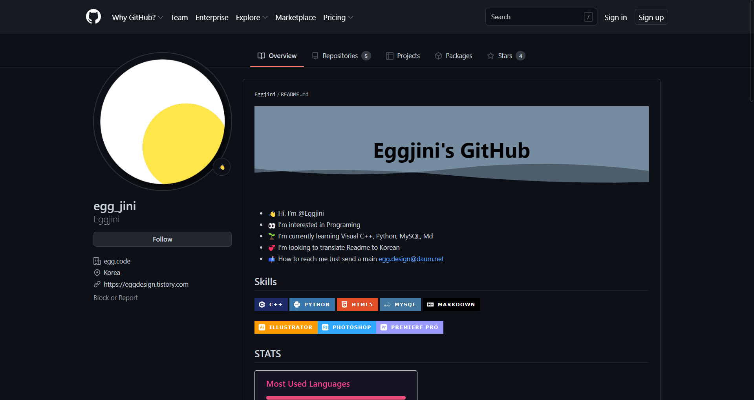Click the Projects table icon

click(x=390, y=56)
